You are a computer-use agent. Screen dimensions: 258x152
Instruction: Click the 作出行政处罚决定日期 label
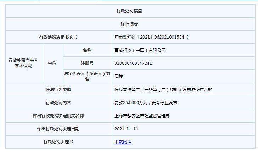(x=58, y=129)
